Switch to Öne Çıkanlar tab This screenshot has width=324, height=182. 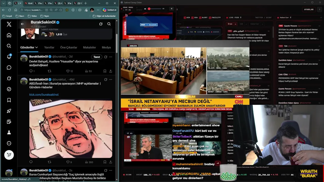coord(69,47)
